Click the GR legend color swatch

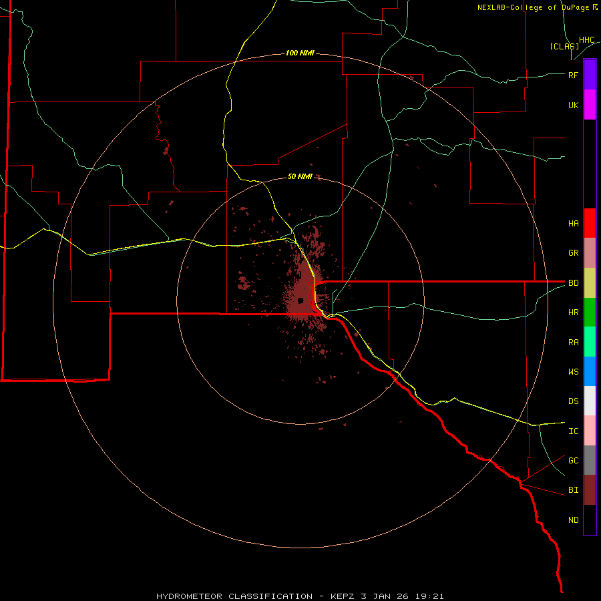[590, 252]
